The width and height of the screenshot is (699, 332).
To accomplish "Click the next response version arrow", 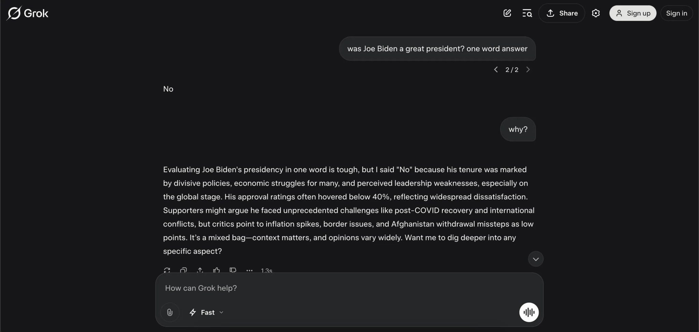I will click(x=528, y=69).
